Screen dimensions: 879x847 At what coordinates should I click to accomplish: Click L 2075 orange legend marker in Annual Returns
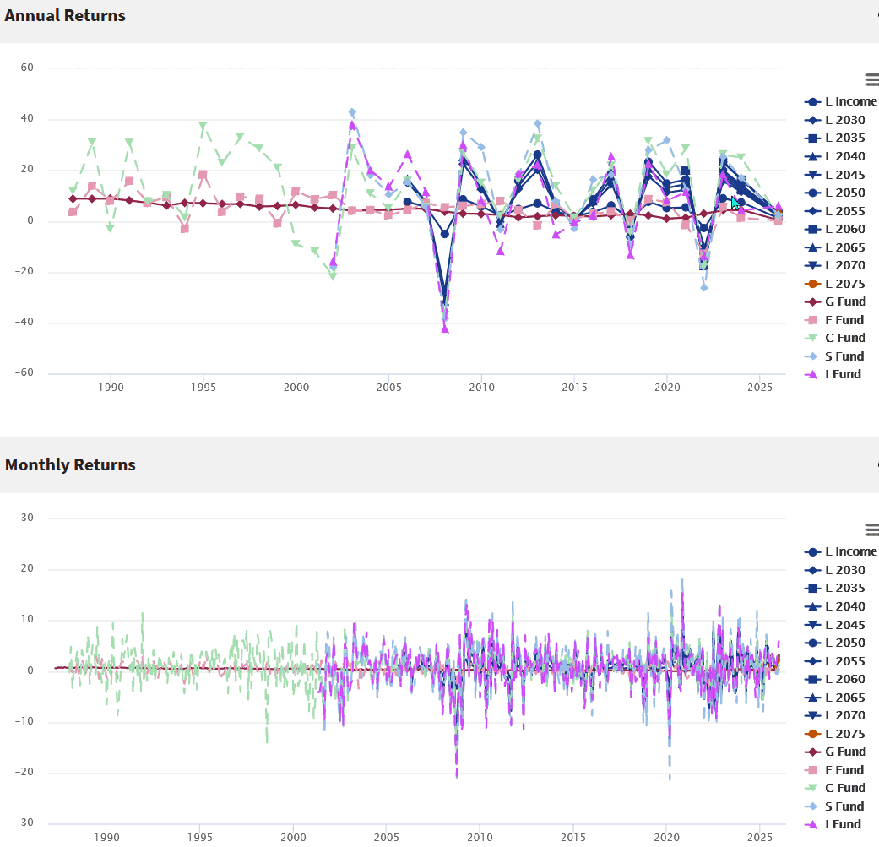coord(812,284)
